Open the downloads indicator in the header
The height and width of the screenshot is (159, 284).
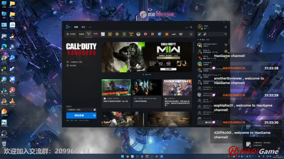coord(187,27)
